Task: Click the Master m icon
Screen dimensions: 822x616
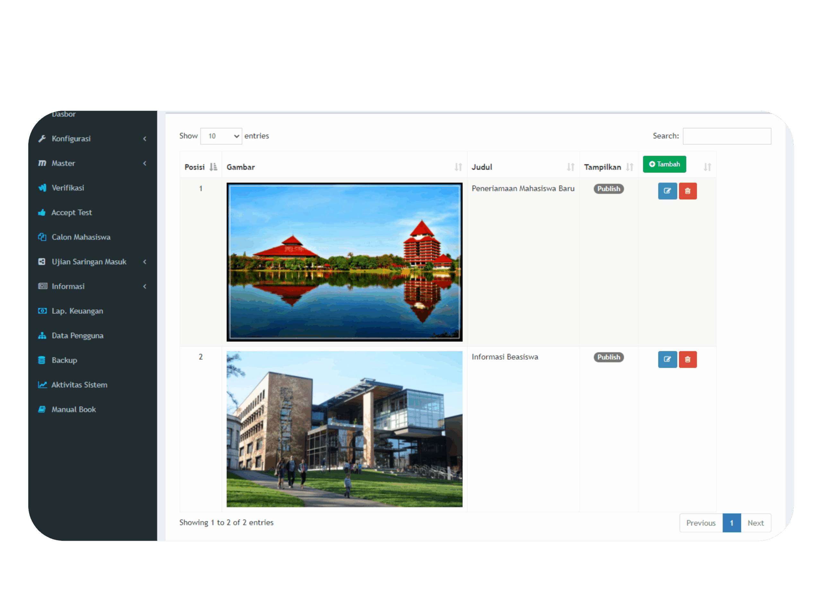Action: (42, 163)
